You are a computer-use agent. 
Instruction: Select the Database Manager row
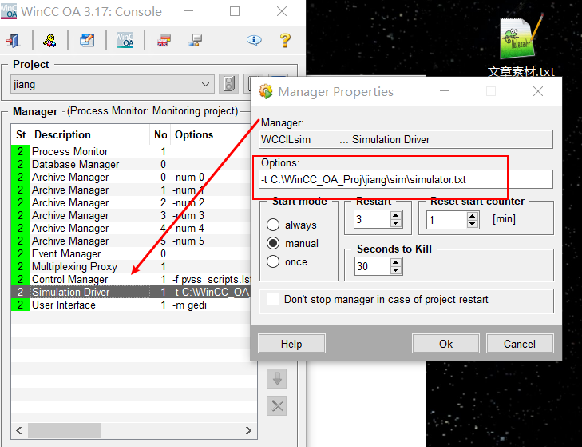pyautogui.click(x=131, y=164)
